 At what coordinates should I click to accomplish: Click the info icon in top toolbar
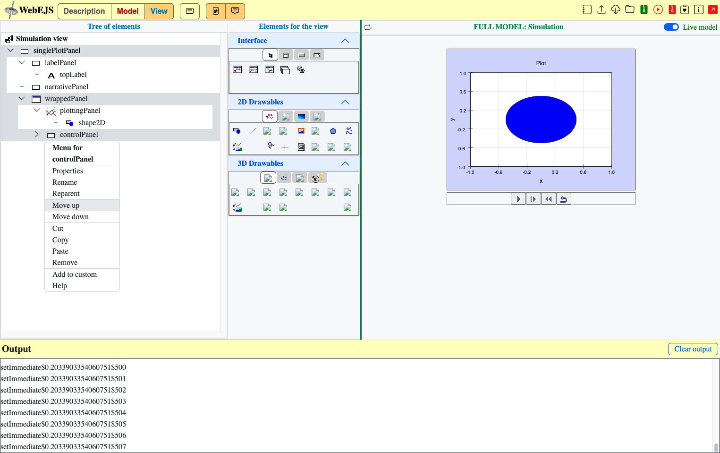coord(699,9)
